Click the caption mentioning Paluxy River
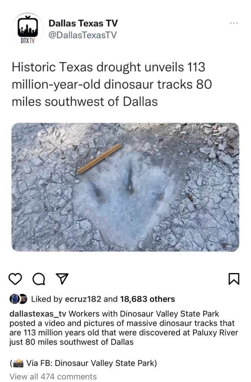The width and height of the screenshot is (251, 382). 123,328
